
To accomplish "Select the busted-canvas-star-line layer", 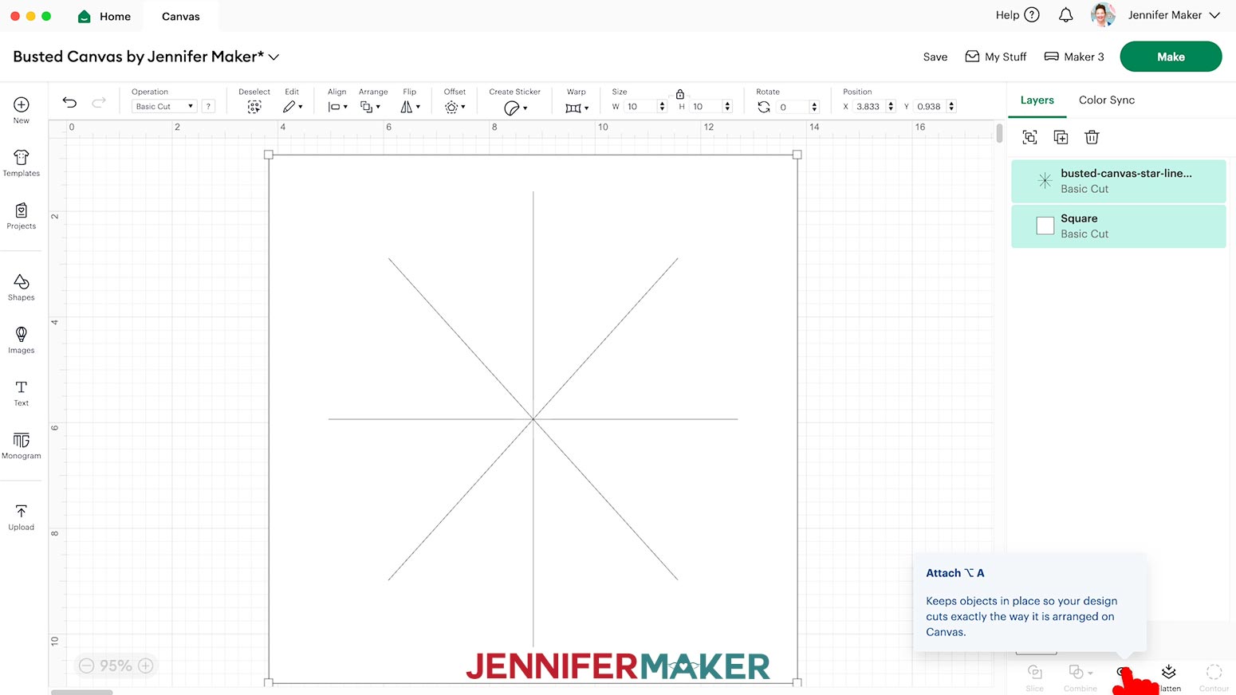I will (x=1119, y=181).
